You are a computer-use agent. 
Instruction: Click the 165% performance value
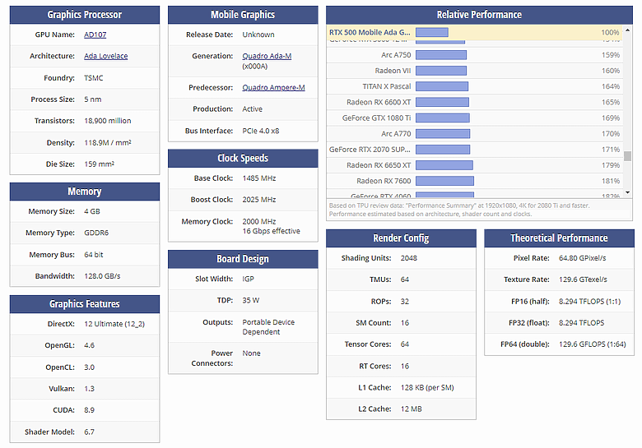coord(611,102)
